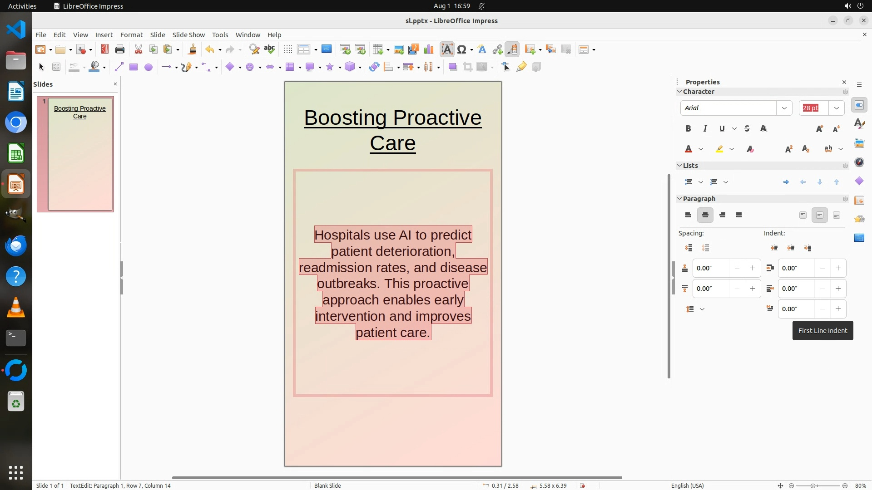872x490 pixels.
Task: Open the Arial font name dropdown
Action: tap(784, 108)
